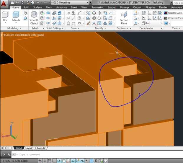Click the Unsaved View selector
Screen dimensions: 183x163
pyautogui.click(x=174, y=18)
